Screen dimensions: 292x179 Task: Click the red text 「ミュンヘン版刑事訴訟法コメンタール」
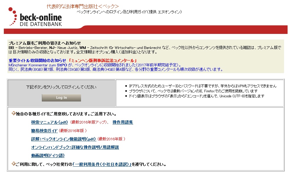coord(103,60)
